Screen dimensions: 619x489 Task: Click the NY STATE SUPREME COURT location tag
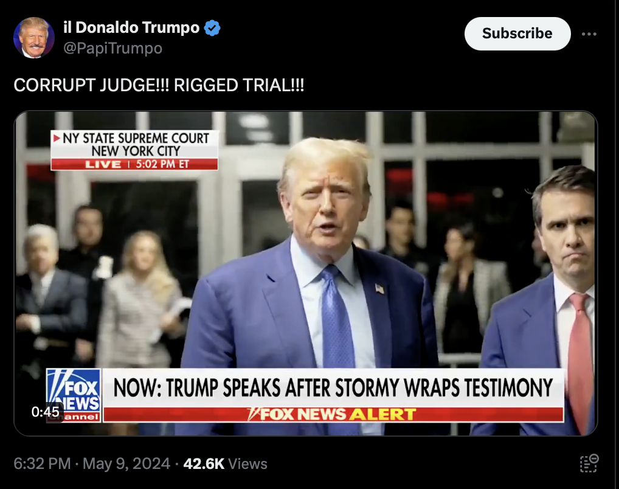[x=135, y=144]
